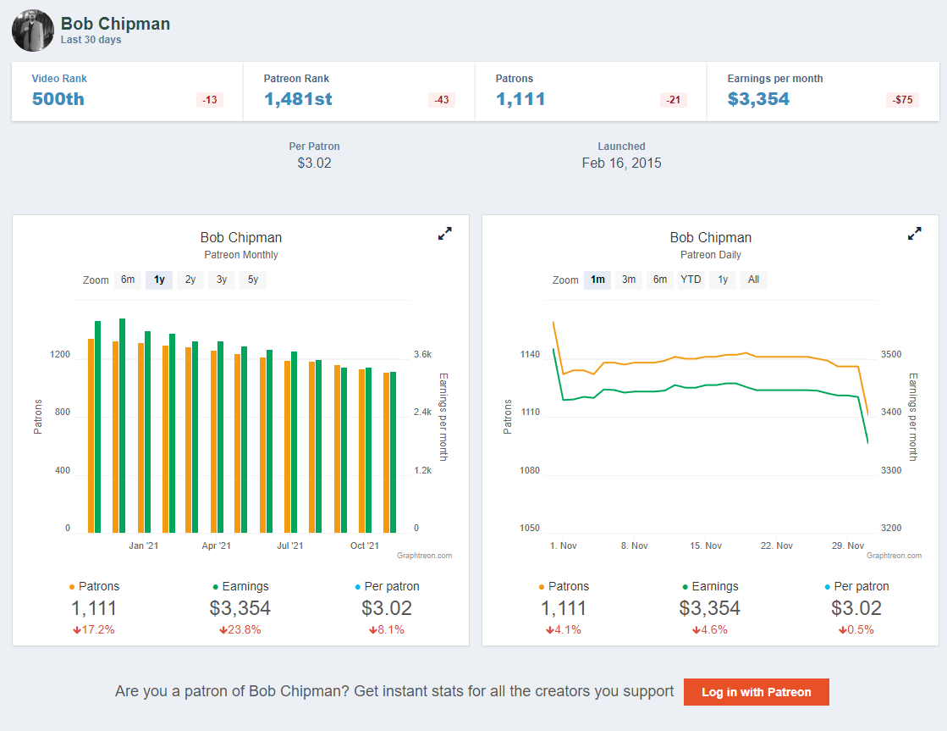
Task: Toggle Patrons series in monthly chart legend
Action: [94, 586]
